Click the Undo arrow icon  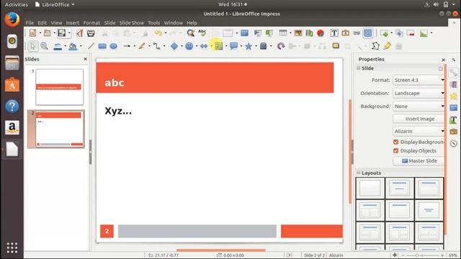(158, 33)
